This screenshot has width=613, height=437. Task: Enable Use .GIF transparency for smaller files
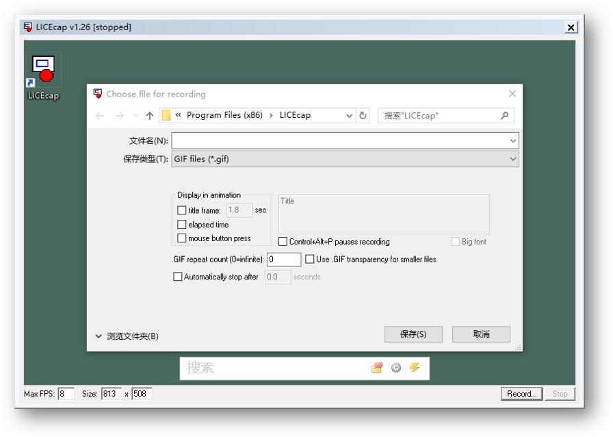[310, 259]
